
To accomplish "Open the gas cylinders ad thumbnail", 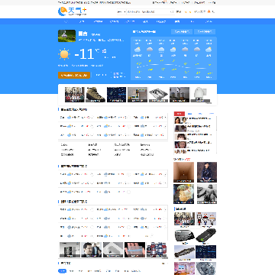I will coord(157,250).
